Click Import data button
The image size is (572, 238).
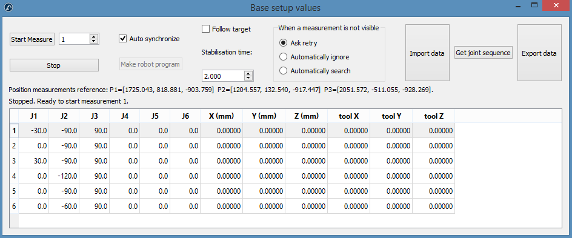point(427,53)
